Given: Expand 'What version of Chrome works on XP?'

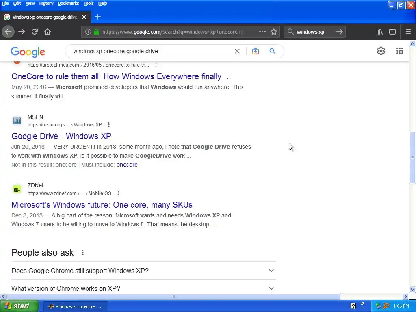Looking at the screenshot, I should (x=144, y=288).
